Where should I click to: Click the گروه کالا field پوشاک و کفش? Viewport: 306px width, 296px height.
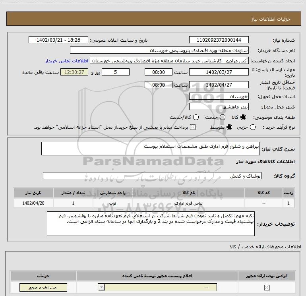click(x=152, y=176)
